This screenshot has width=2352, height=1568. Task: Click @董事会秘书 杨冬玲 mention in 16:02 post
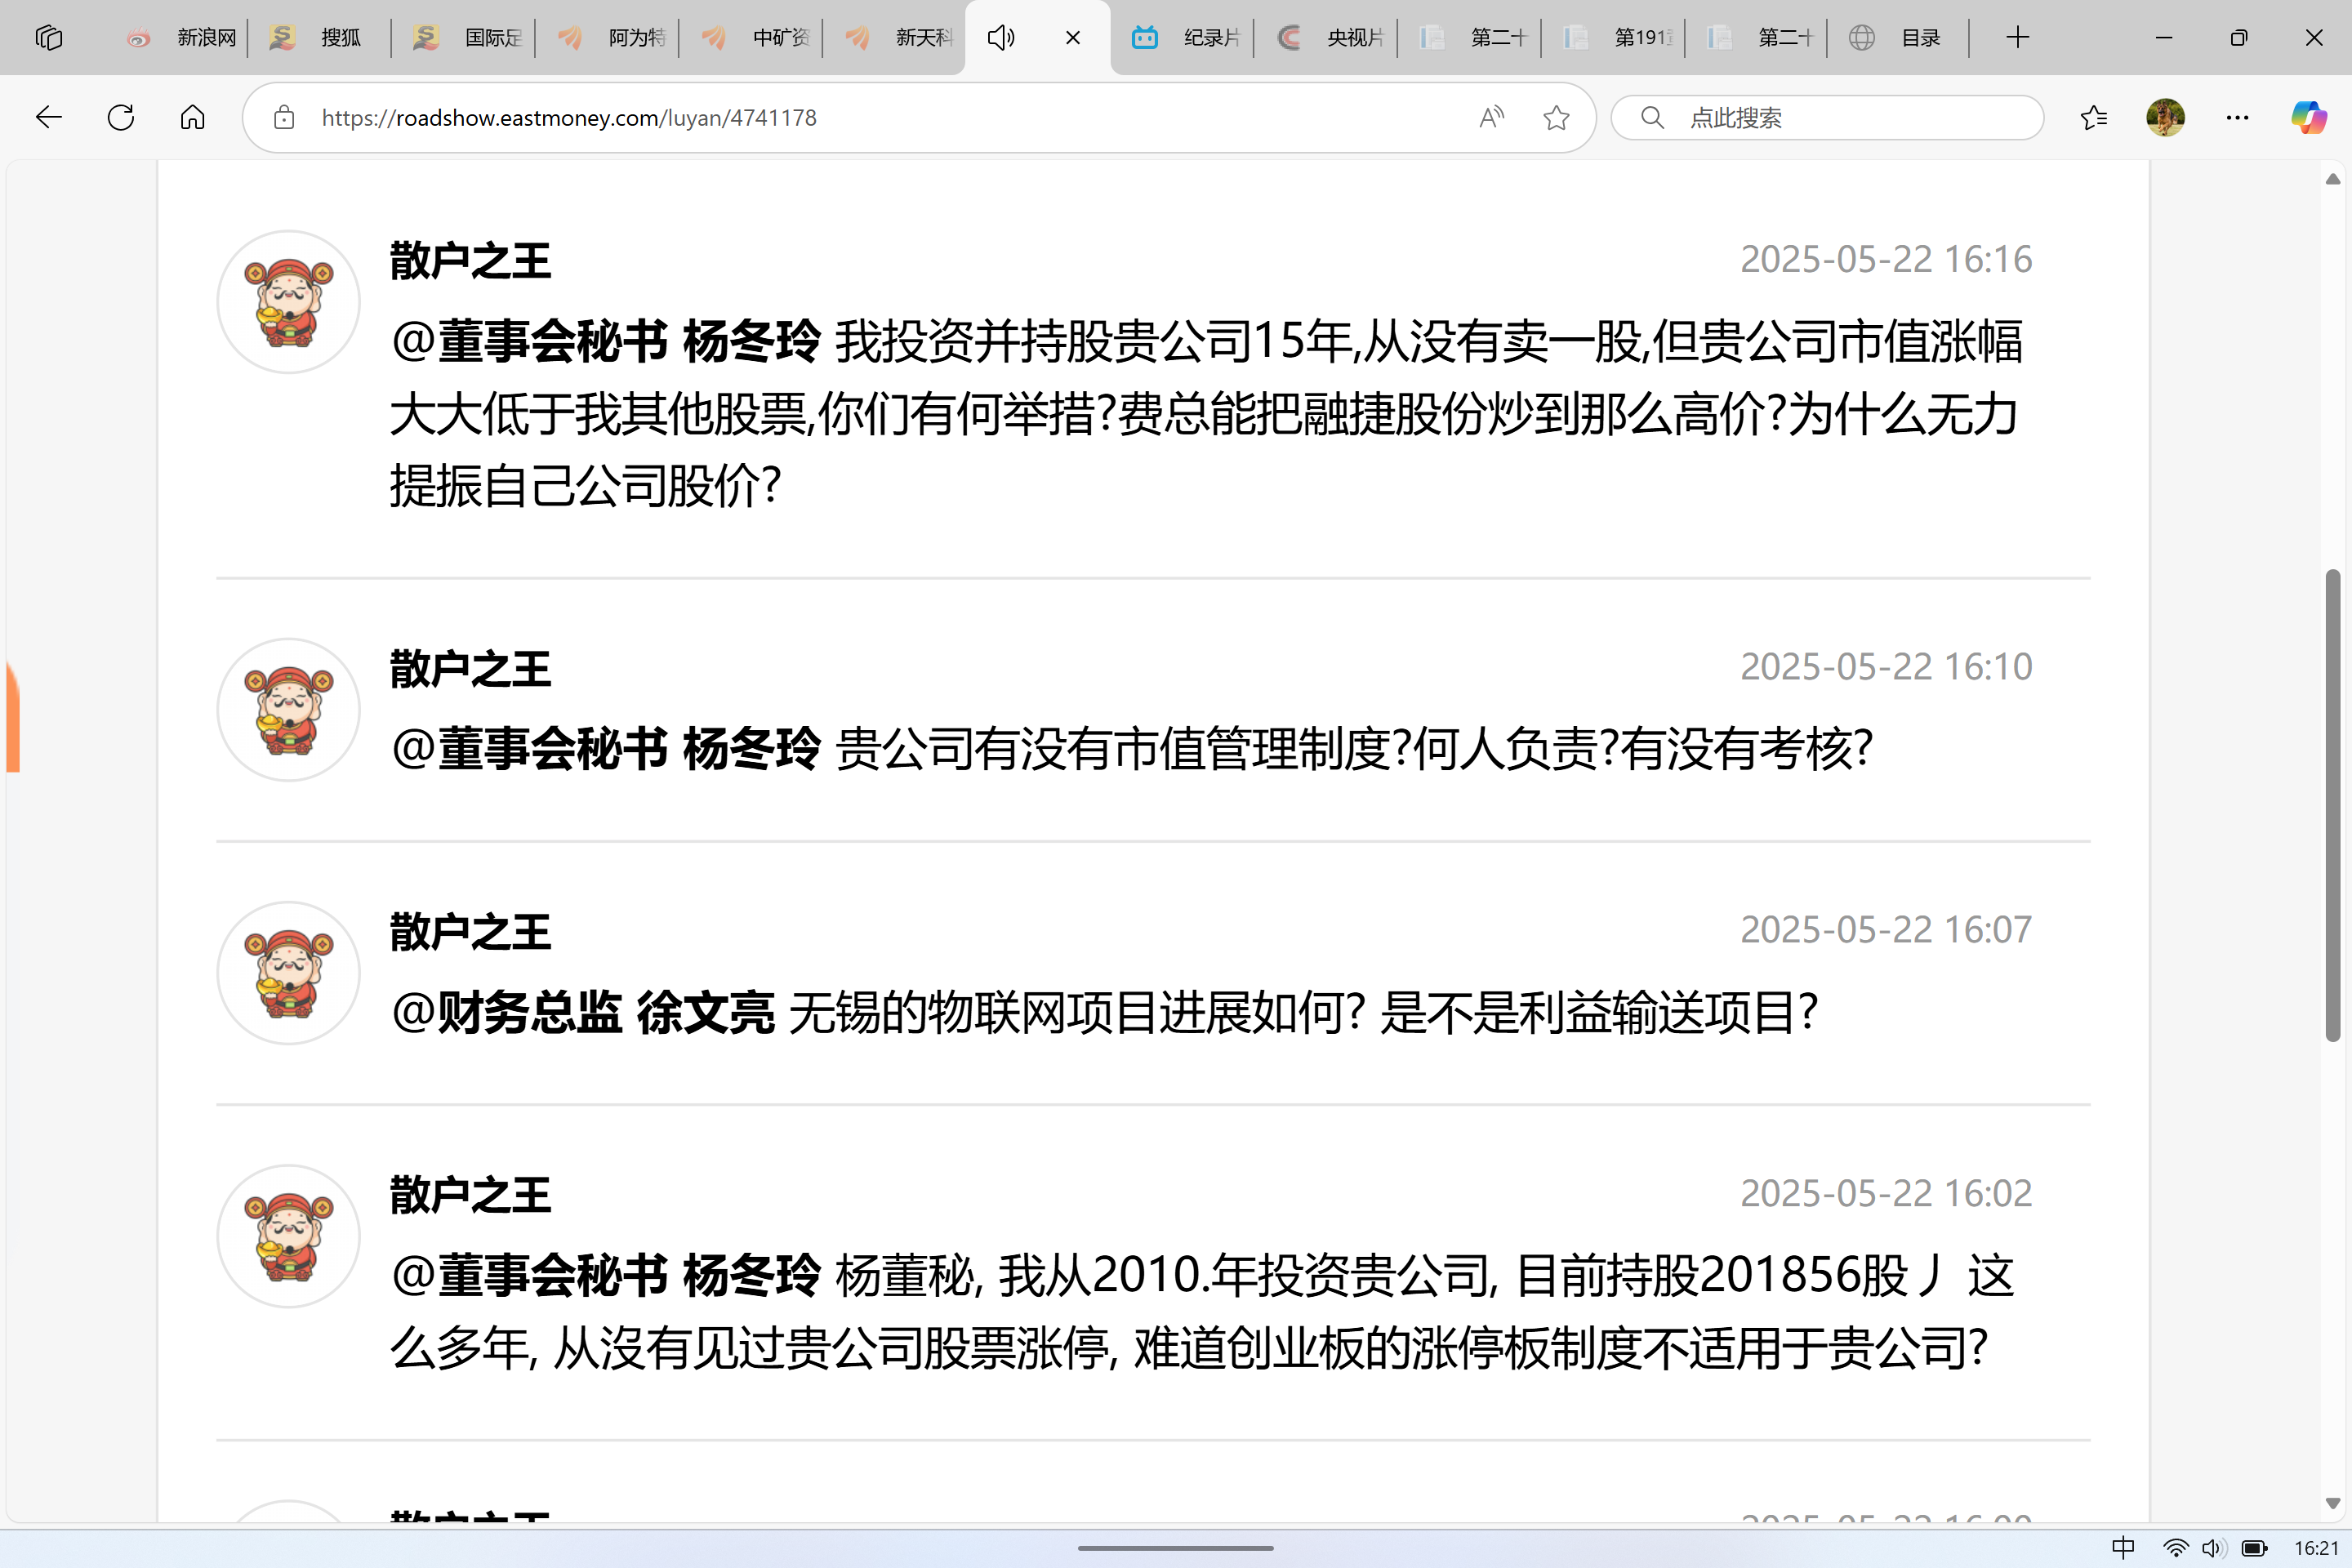coord(606,1275)
